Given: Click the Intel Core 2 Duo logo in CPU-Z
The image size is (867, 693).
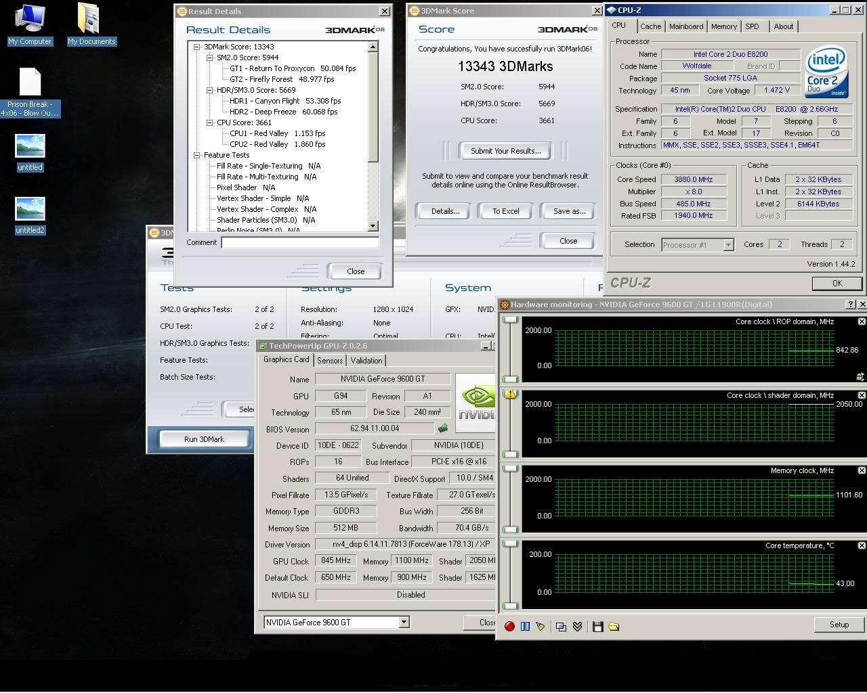Looking at the screenshot, I should tap(826, 72).
